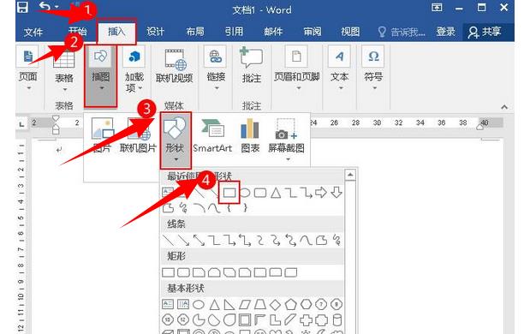The image size is (530, 334).
Task: Open the Ribbon Display Options button
Action: (x=437, y=8)
